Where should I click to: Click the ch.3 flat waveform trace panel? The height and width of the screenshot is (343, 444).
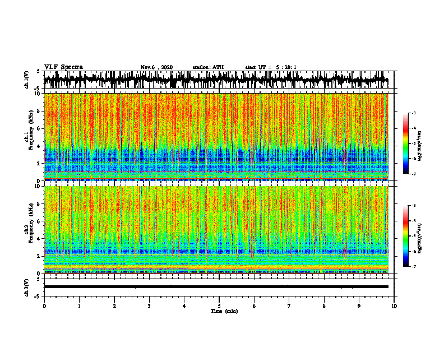tap(219, 288)
